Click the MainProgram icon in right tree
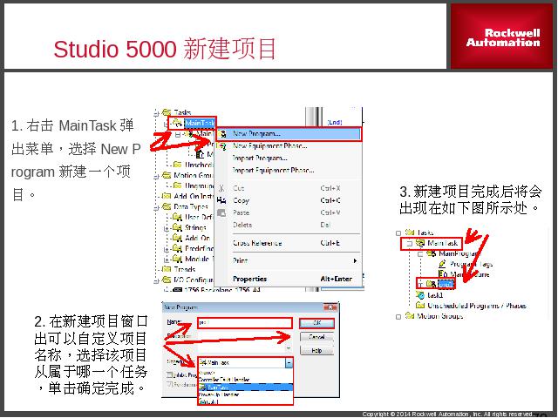 432,253
